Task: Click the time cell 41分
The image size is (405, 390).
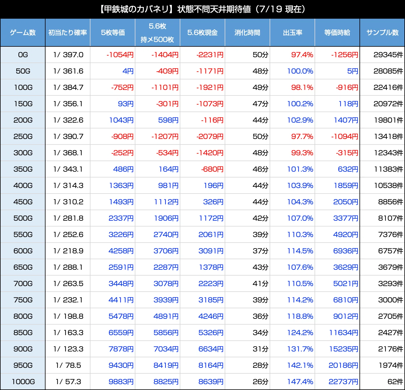Action: tap(261, 283)
